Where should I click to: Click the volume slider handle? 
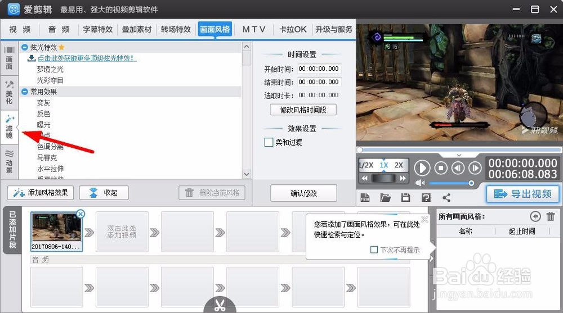coord(471,183)
